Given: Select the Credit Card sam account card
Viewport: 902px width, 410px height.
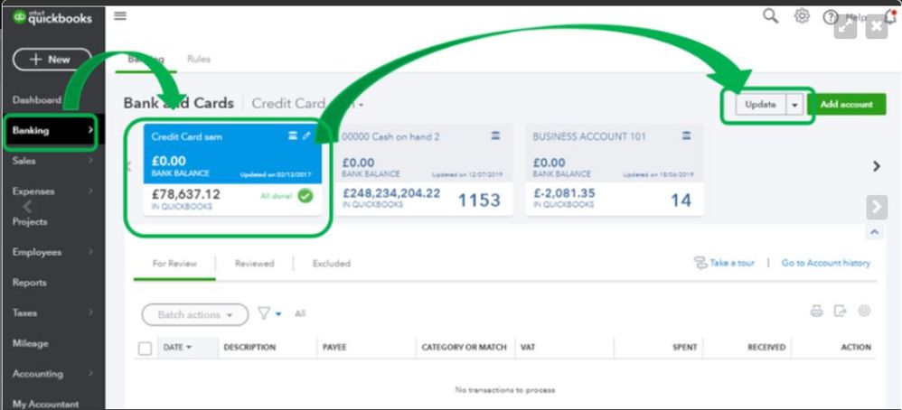Looking at the screenshot, I should [232, 170].
